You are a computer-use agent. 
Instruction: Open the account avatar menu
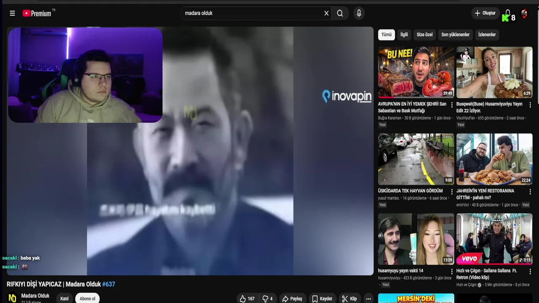pyautogui.click(x=524, y=13)
